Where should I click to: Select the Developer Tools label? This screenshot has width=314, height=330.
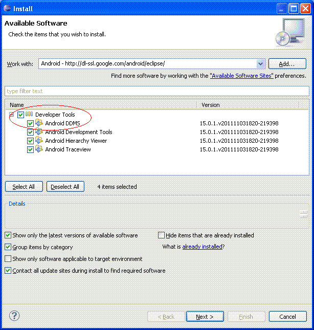55,115
